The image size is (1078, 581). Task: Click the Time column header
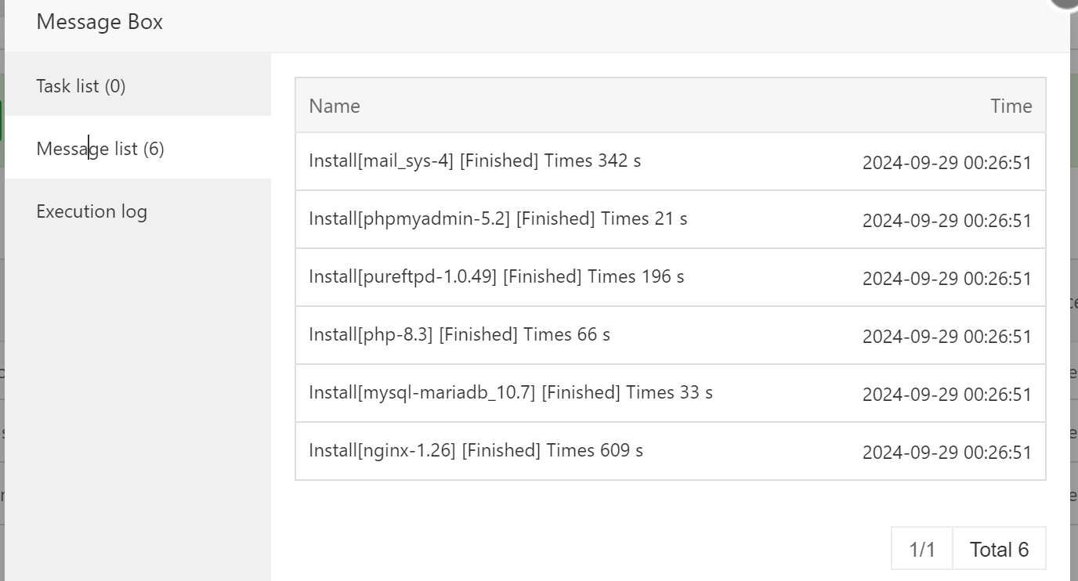click(x=1011, y=106)
